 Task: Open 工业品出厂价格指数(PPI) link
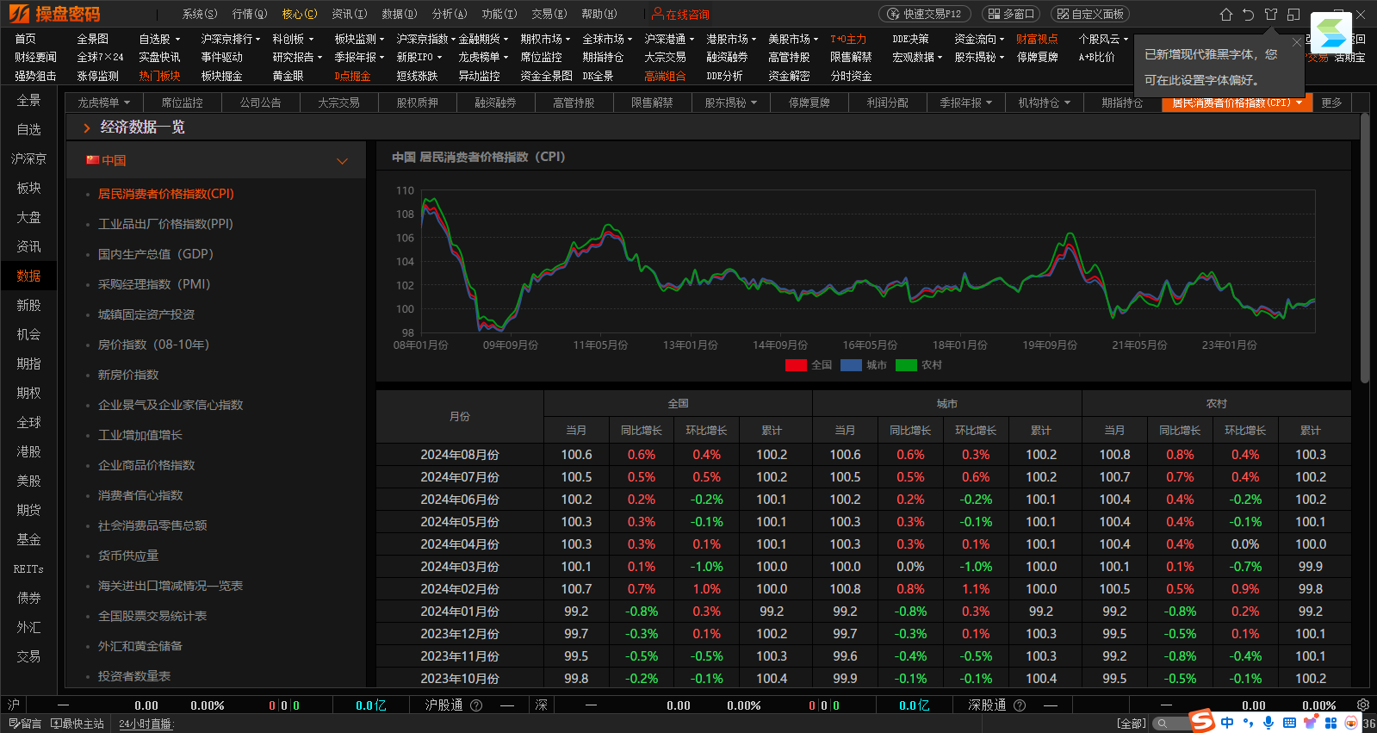pos(165,224)
